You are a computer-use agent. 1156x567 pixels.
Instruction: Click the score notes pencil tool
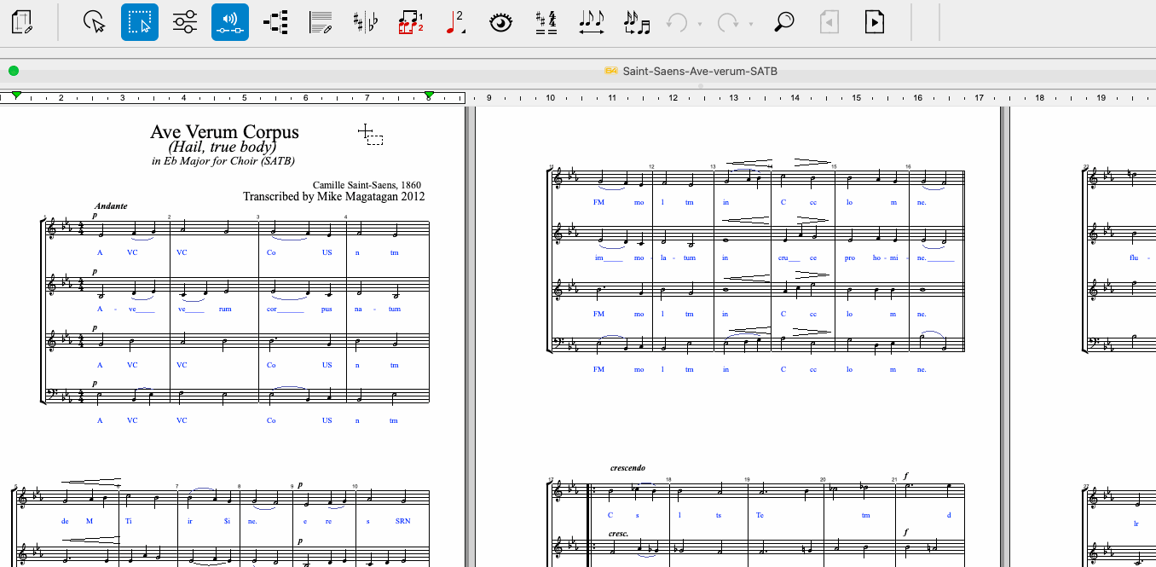[x=321, y=22]
